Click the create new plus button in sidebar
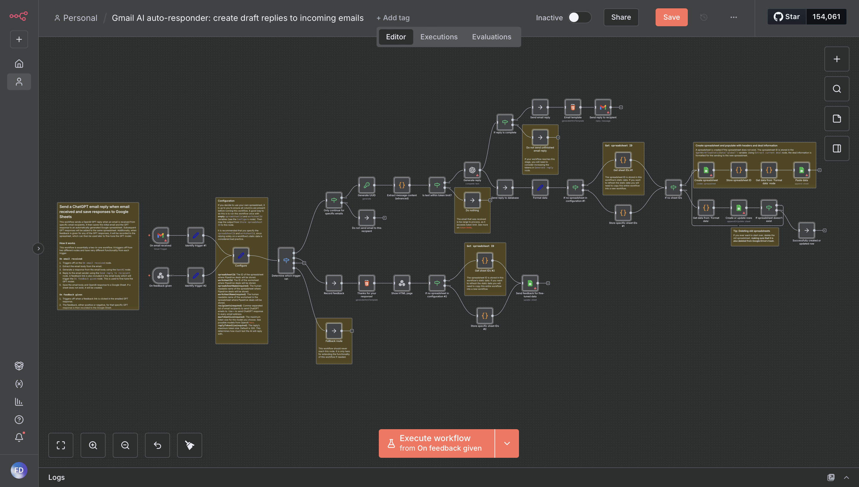859x487 pixels. (x=19, y=39)
